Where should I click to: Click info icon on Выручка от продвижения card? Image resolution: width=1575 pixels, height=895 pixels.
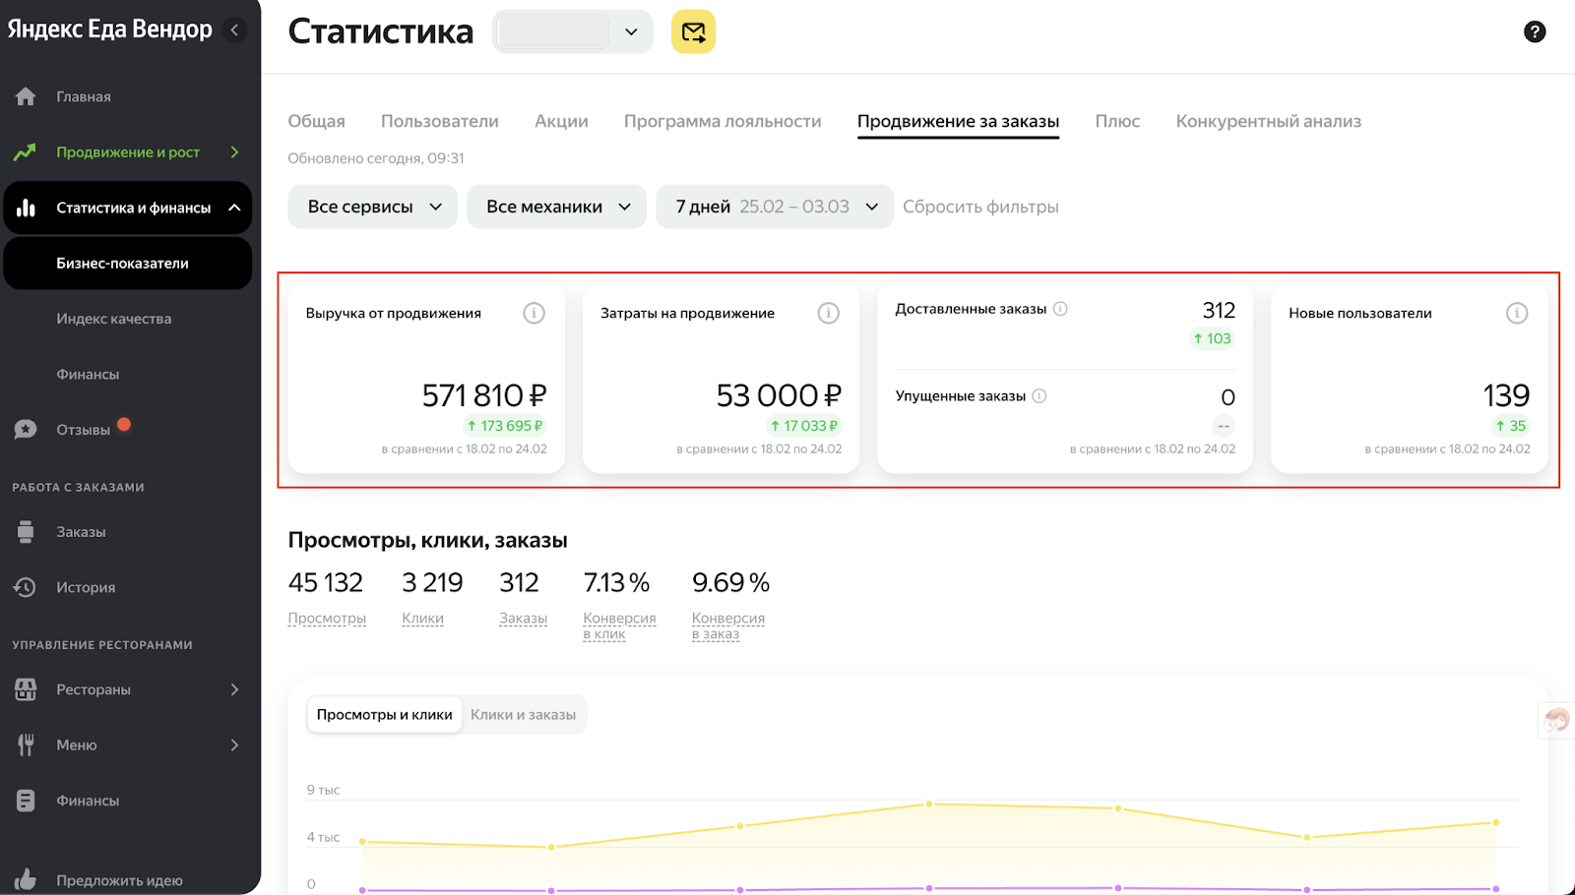pyautogui.click(x=534, y=313)
